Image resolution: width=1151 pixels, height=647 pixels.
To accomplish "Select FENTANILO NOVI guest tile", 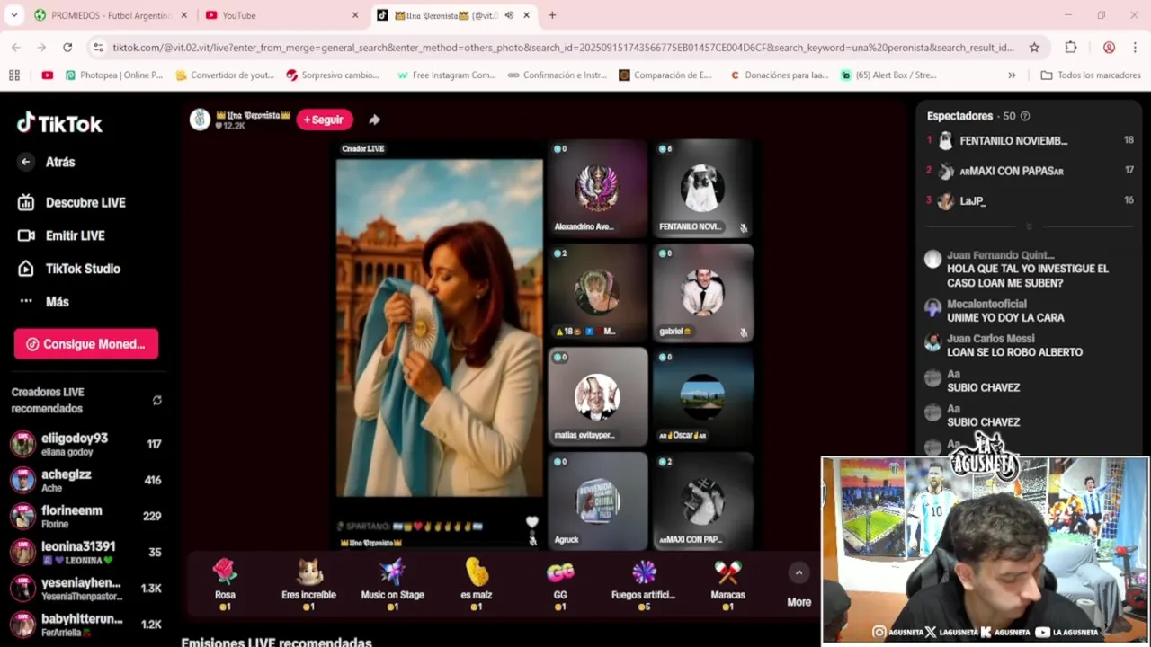I will coord(702,188).
